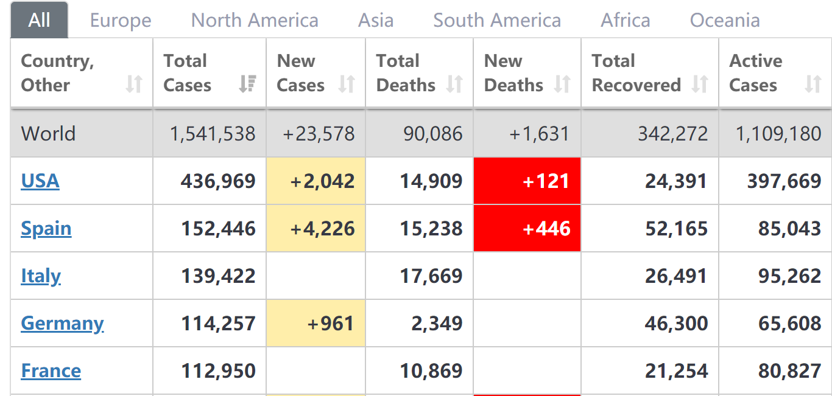
Task: Switch to Africa tab
Action: click(x=626, y=21)
